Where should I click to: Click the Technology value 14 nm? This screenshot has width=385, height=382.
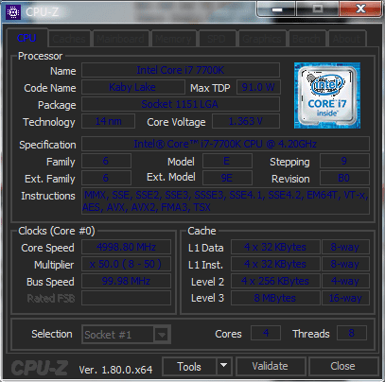point(108,121)
